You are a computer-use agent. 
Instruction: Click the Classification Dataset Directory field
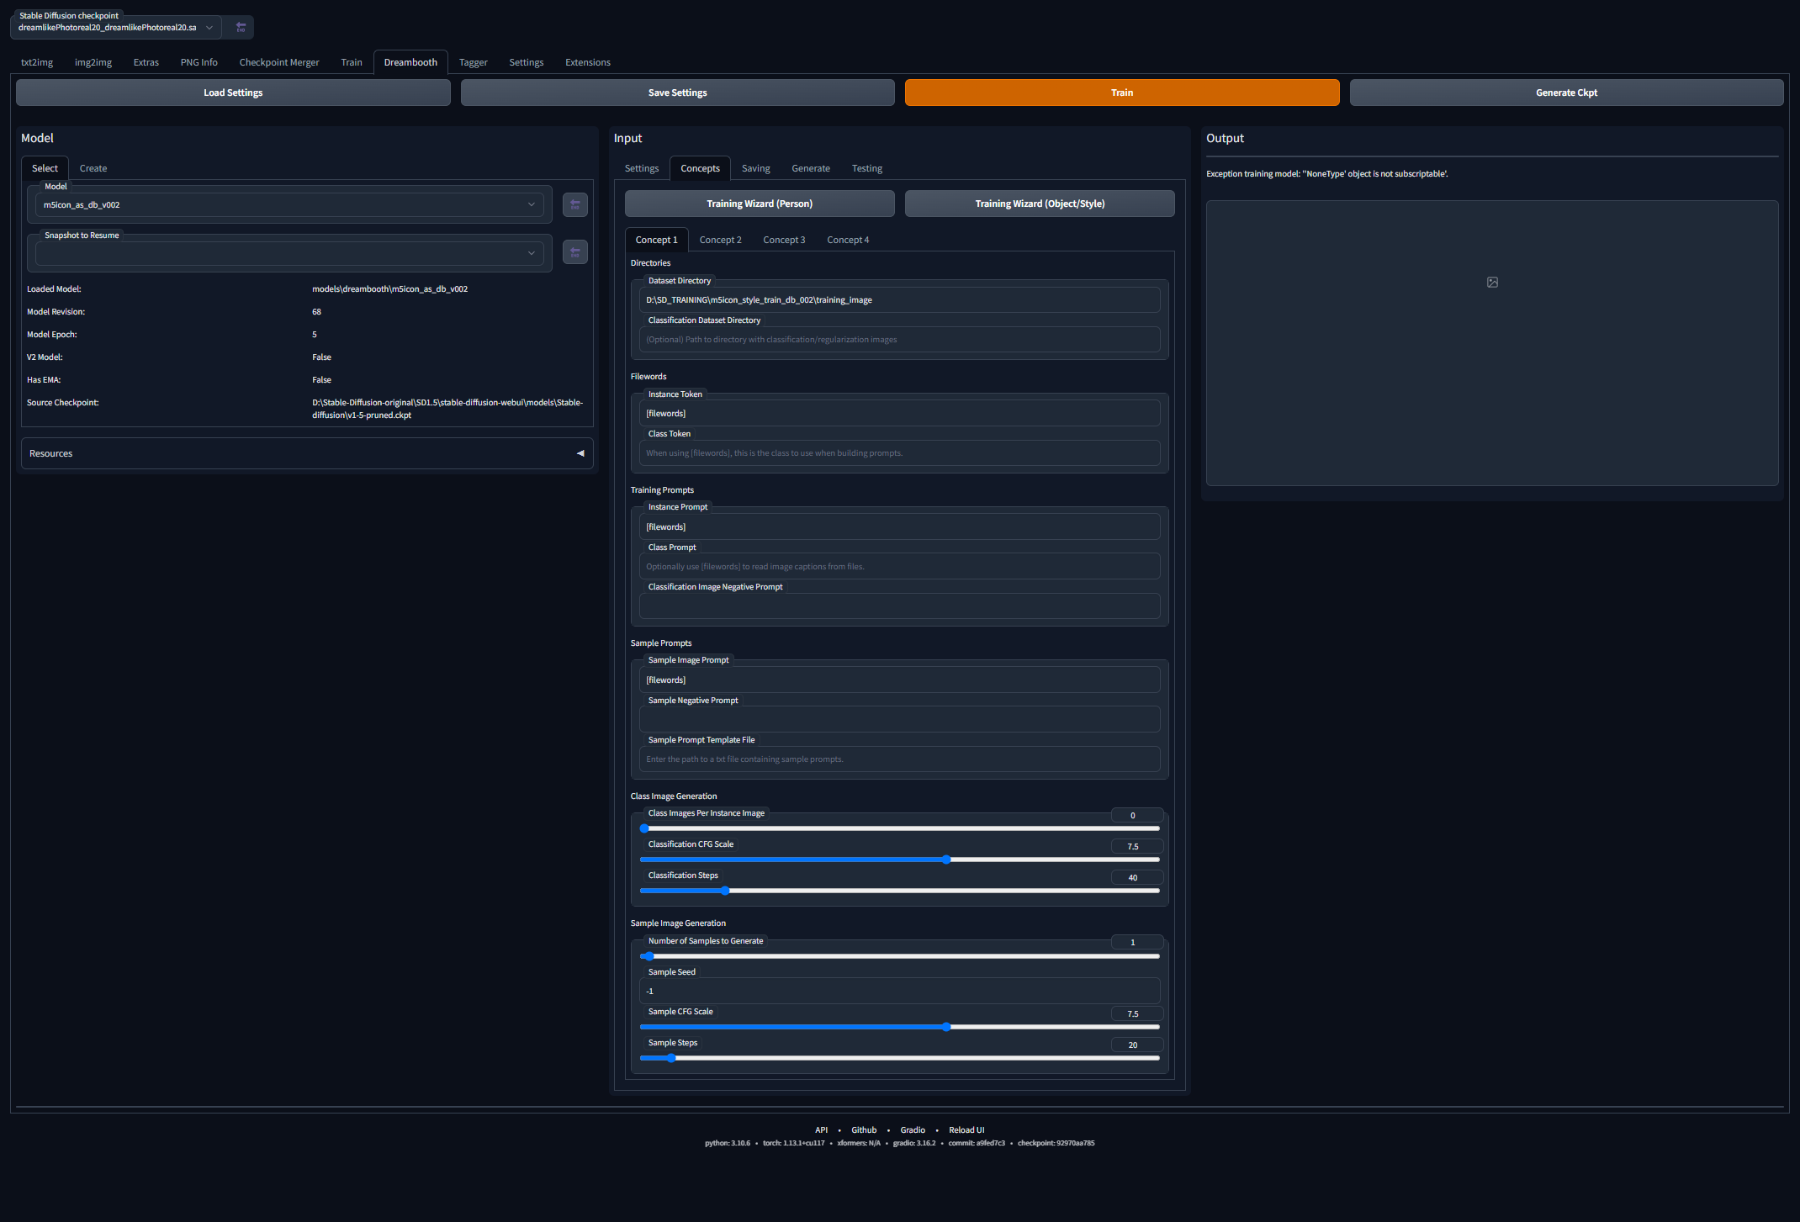(900, 340)
